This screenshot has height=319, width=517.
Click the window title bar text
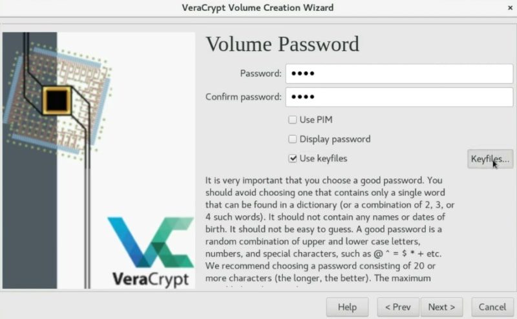point(257,8)
